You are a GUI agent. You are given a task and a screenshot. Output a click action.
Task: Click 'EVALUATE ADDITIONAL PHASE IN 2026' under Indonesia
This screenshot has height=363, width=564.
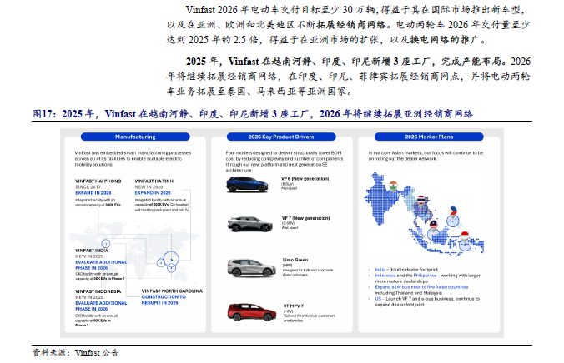tap(101, 306)
